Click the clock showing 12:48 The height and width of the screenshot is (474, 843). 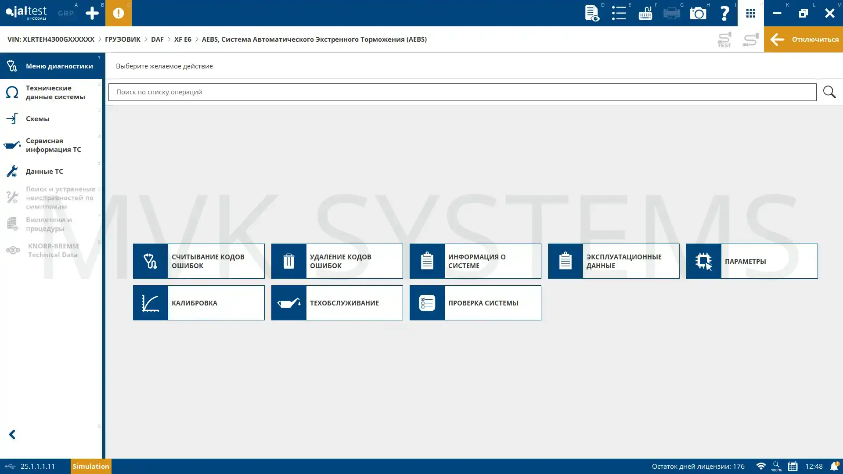pyautogui.click(x=814, y=466)
